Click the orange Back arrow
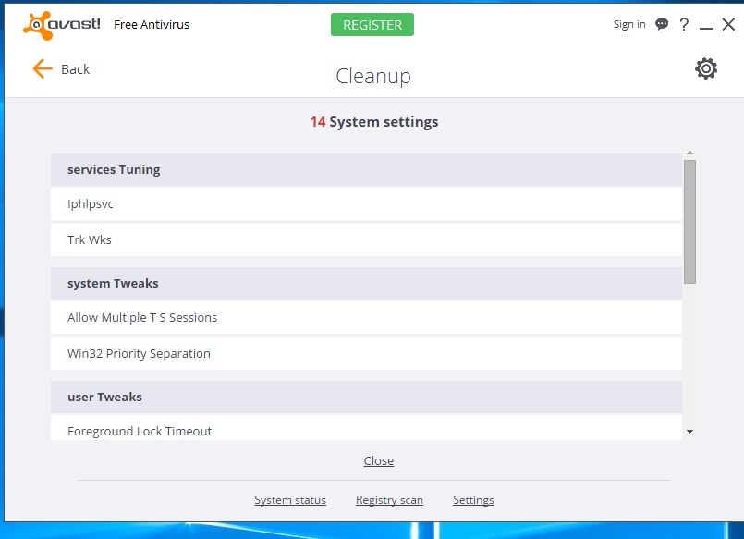Screen dimensions: 744x539 (x=43, y=68)
